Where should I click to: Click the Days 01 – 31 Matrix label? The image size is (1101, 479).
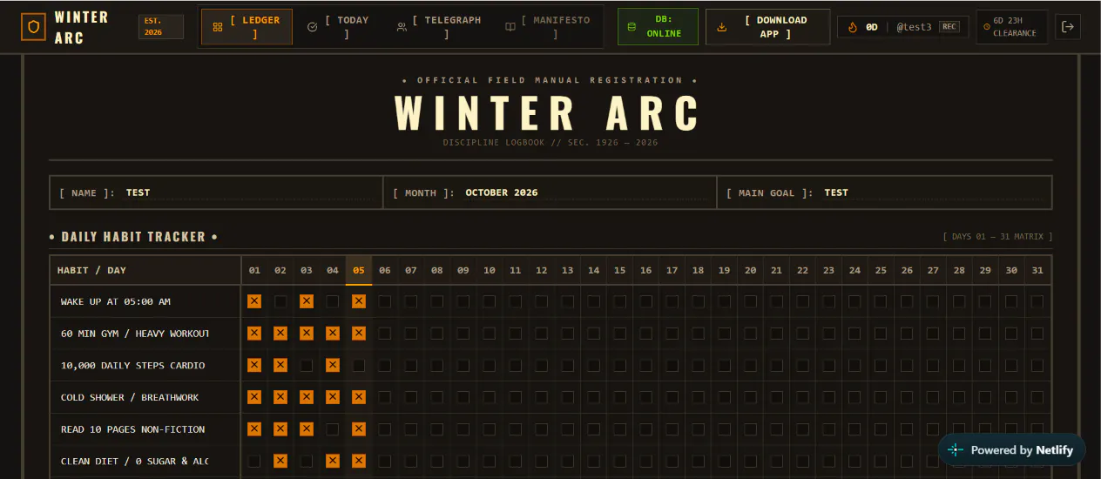pyautogui.click(x=997, y=237)
